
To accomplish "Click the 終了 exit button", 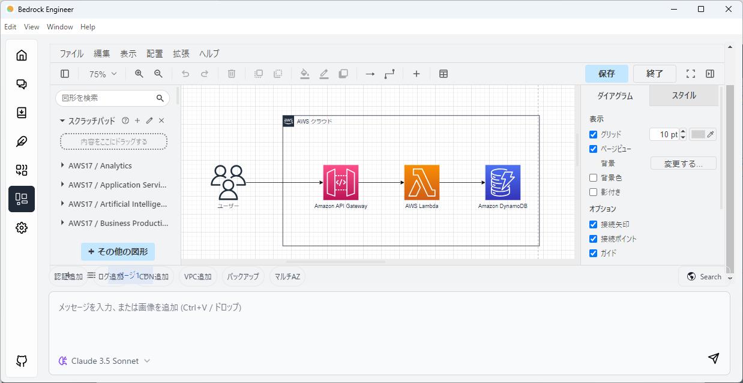I will [655, 74].
